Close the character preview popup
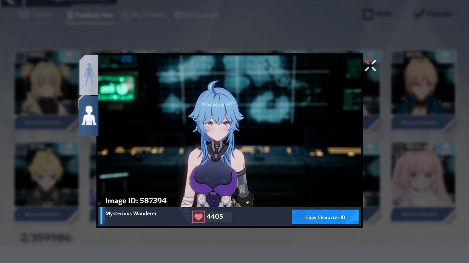This screenshot has width=469, height=263. tap(370, 66)
